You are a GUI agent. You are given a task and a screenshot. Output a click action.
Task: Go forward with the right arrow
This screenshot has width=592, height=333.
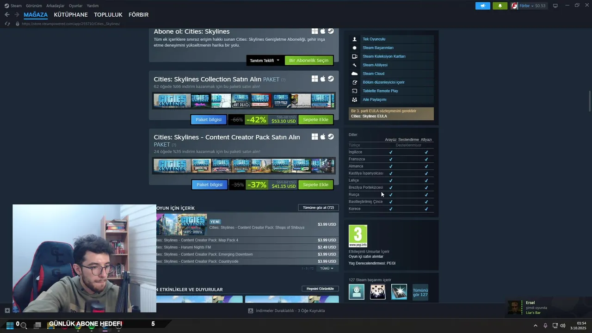[17, 15]
